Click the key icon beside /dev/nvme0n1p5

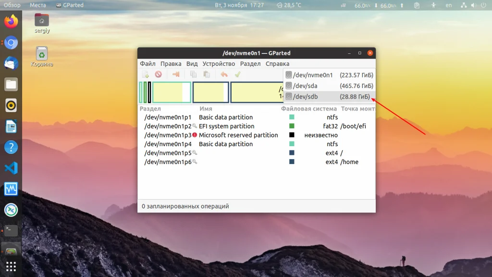[195, 152]
